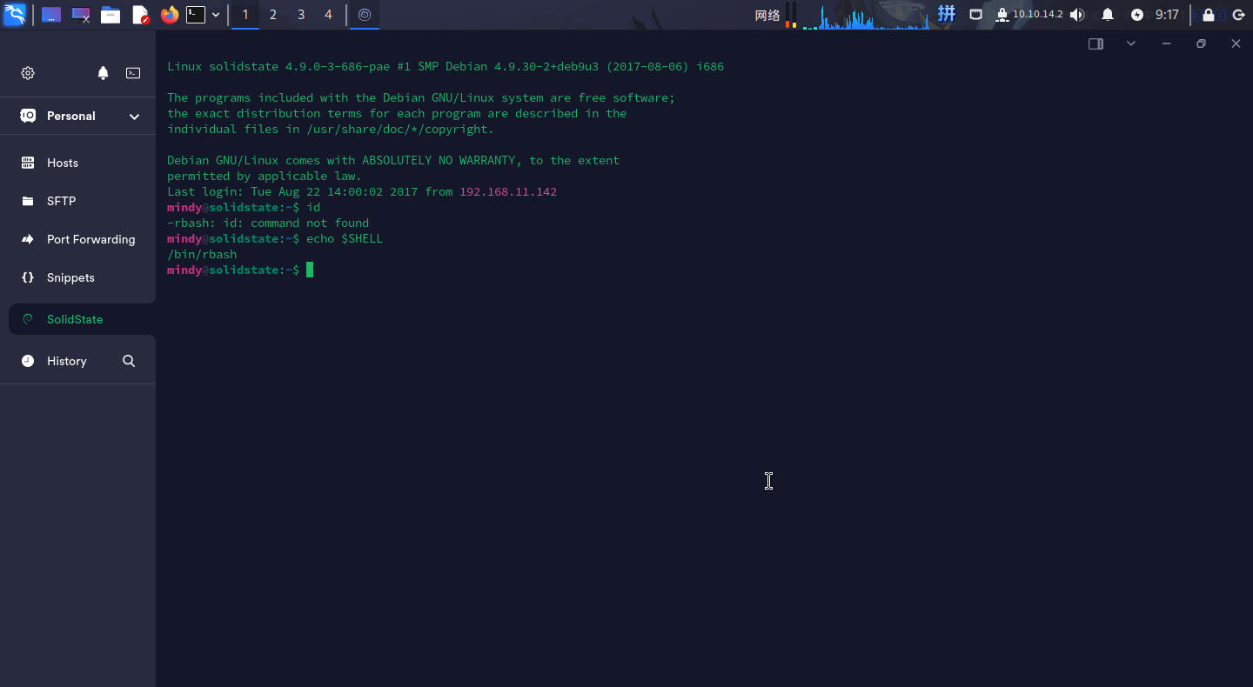The width and height of the screenshot is (1253, 687).
Task: Minimize the Termius window
Action: pyautogui.click(x=1166, y=43)
